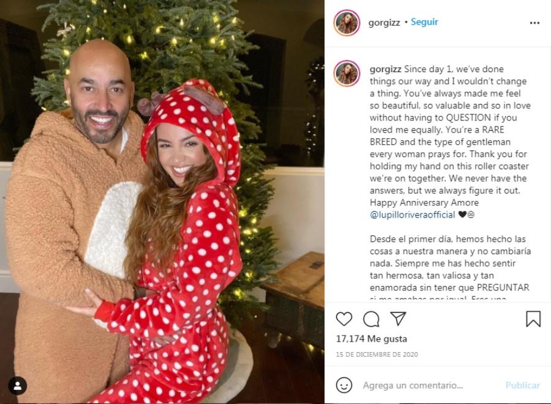Open gorgizz username in caption
The height and width of the screenshot is (404, 551).
[x=386, y=69]
